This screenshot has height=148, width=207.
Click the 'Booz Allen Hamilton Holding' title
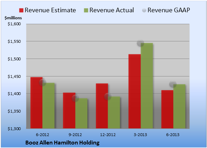62,143
